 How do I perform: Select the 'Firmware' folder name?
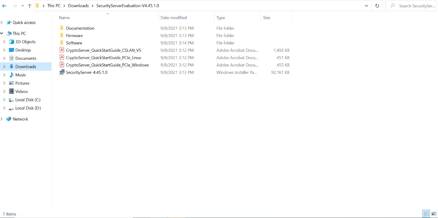[x=74, y=36]
